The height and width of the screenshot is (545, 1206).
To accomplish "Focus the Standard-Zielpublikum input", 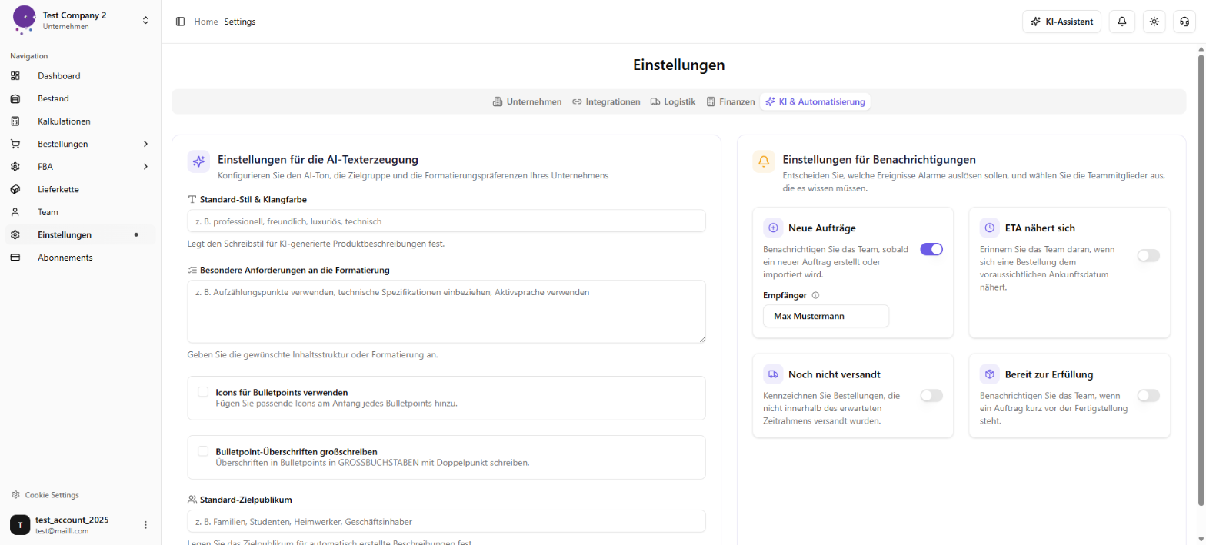I will [x=446, y=521].
